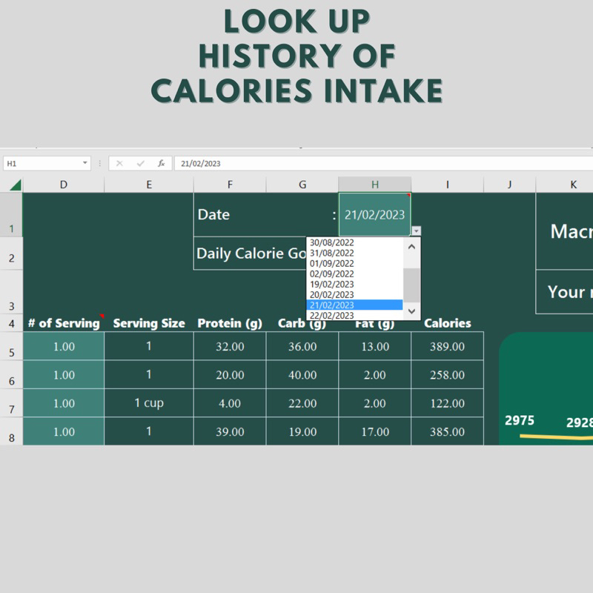Select column F header

tap(230, 185)
